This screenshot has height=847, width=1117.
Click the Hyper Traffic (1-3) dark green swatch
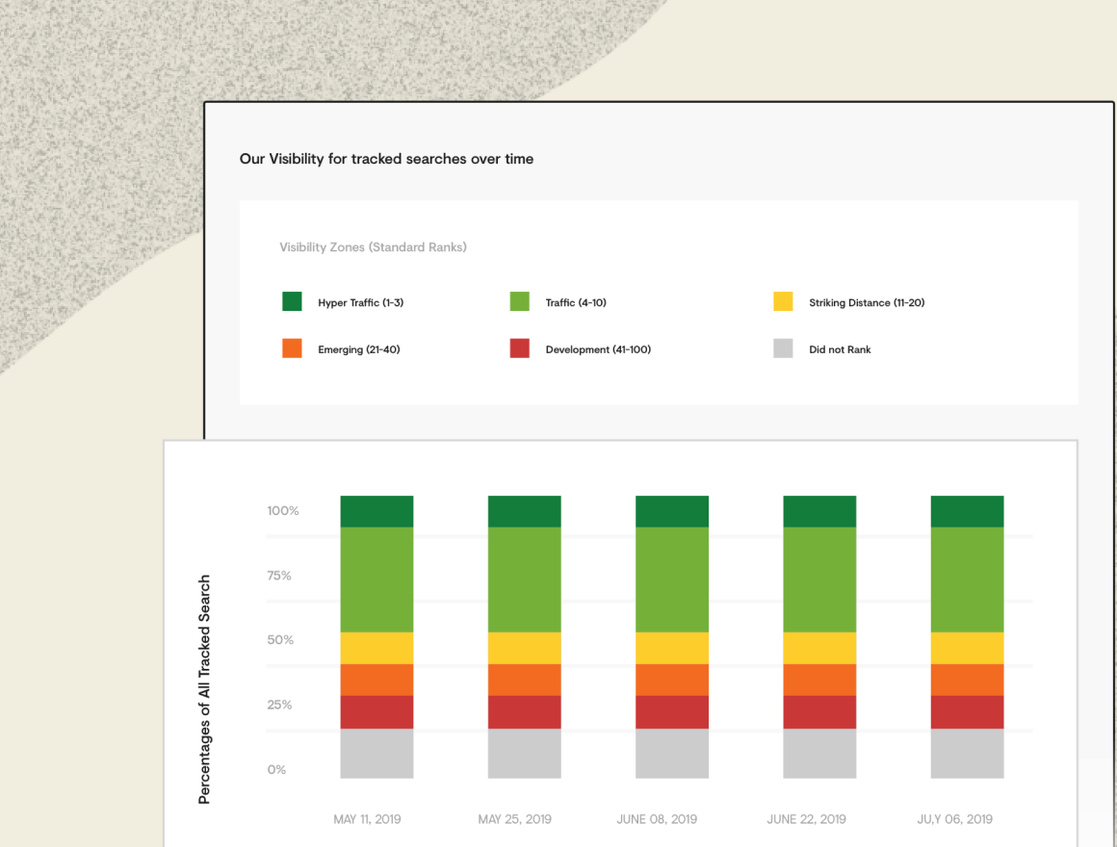click(x=292, y=301)
